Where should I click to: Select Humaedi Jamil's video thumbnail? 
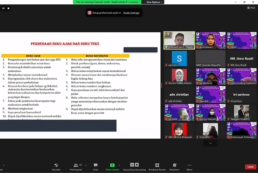[179, 40]
